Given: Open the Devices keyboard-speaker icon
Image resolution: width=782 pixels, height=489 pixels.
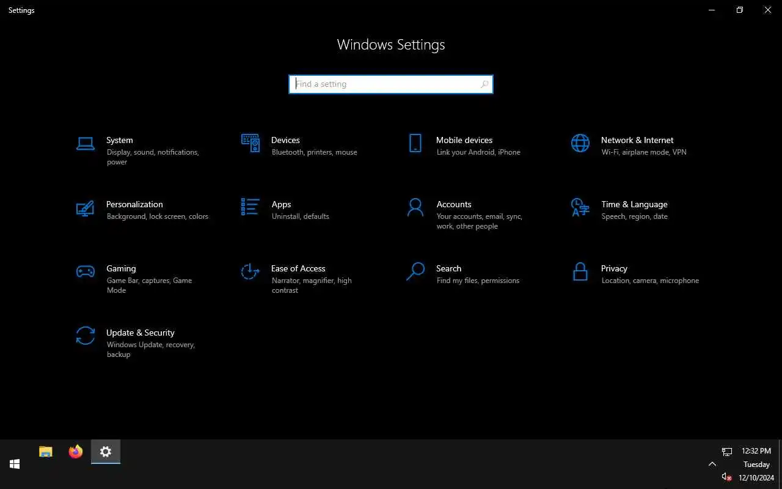Looking at the screenshot, I should [x=250, y=143].
